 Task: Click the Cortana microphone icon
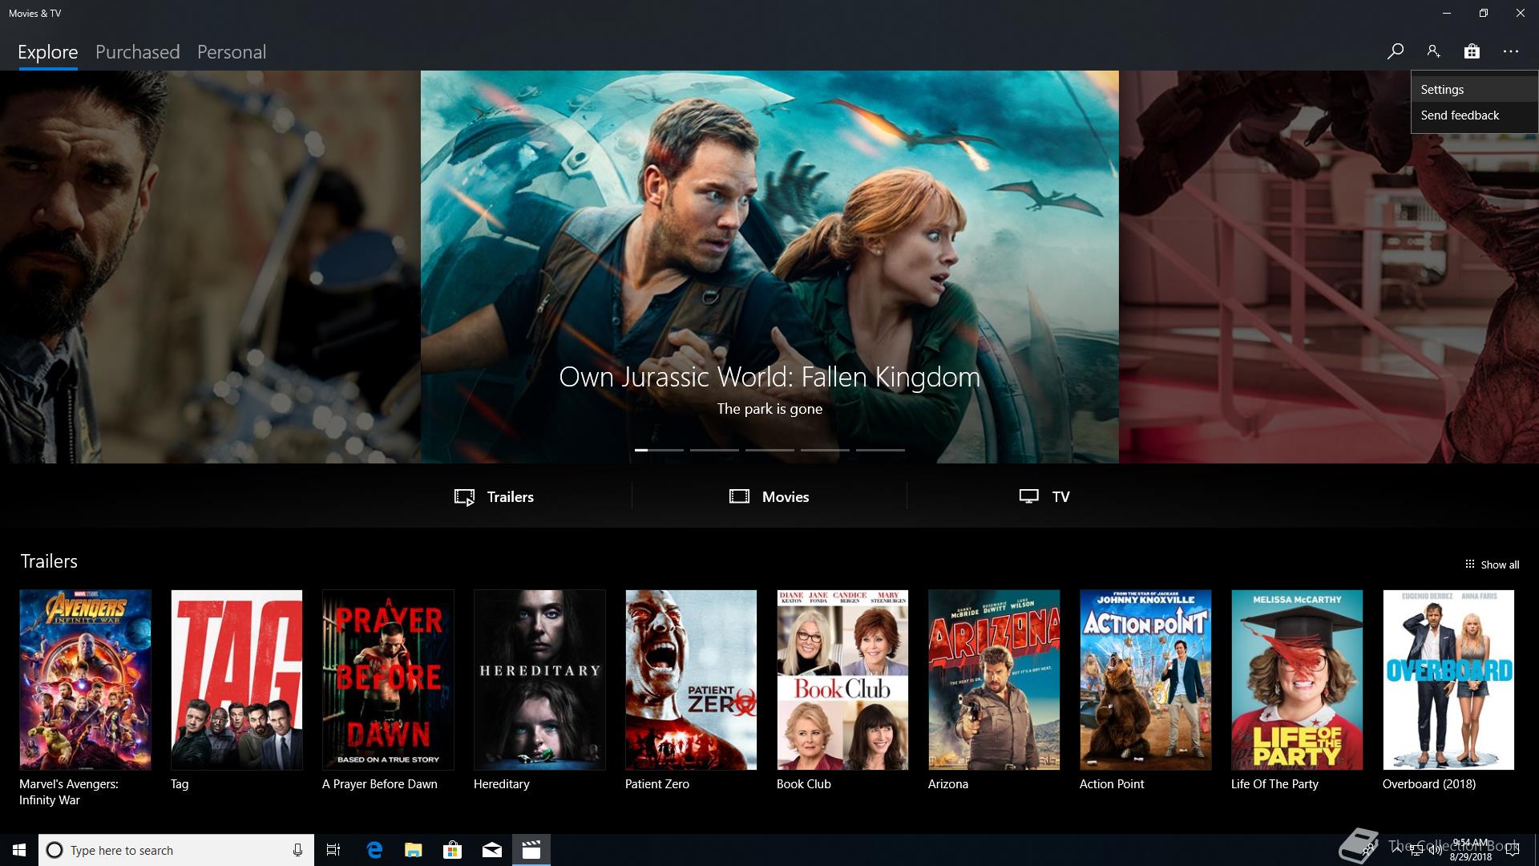[x=297, y=850]
